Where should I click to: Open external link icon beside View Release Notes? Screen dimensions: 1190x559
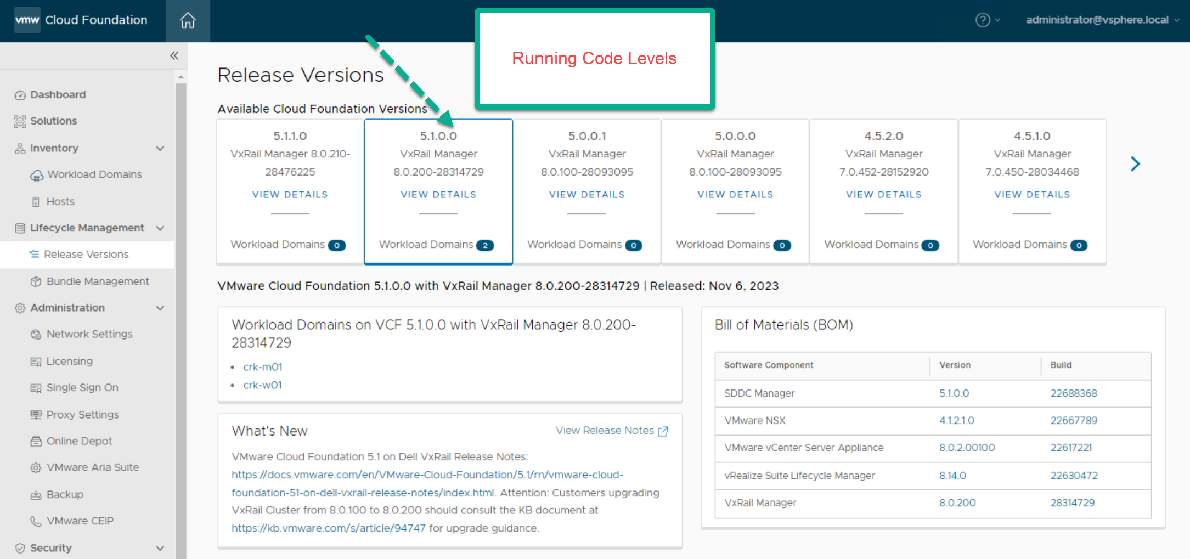tap(663, 431)
